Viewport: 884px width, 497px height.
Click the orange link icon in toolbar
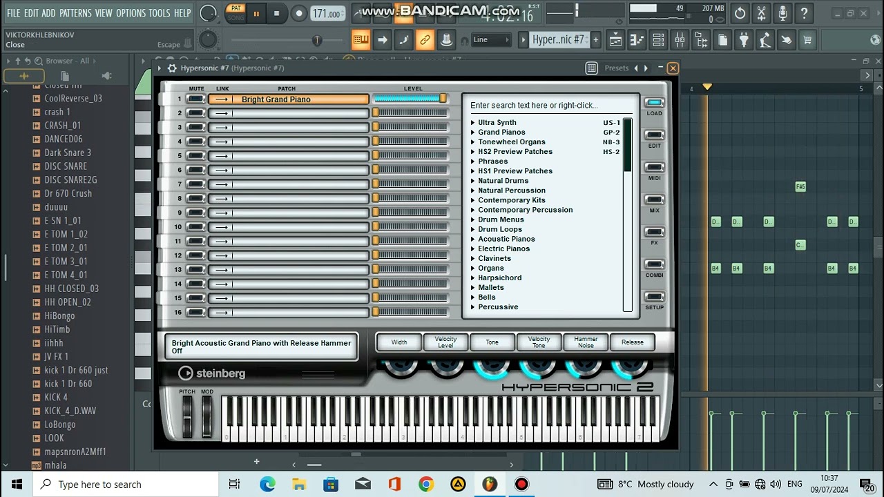425,40
